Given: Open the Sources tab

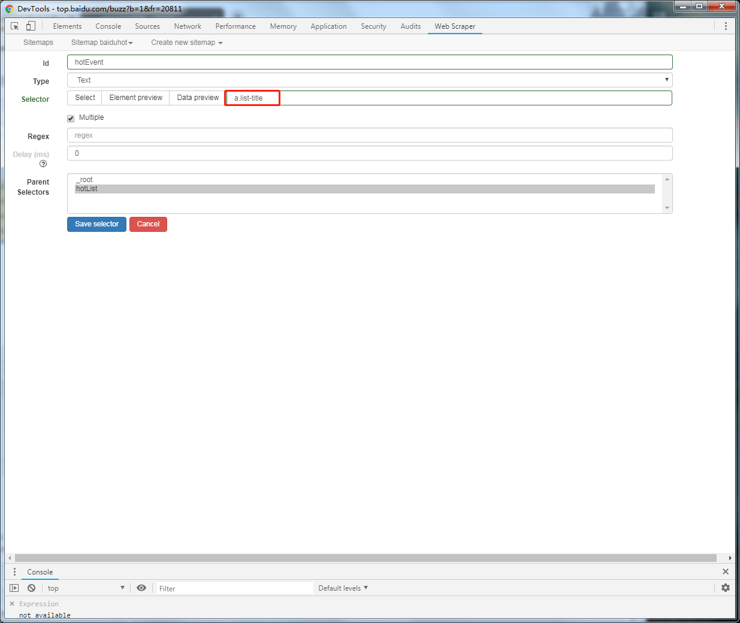Looking at the screenshot, I should pos(147,26).
